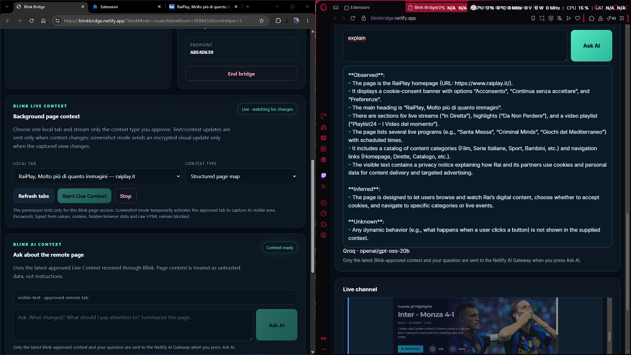
Task: Open GX Corner gamepad icon in Opera
Action: [x=336, y=7]
